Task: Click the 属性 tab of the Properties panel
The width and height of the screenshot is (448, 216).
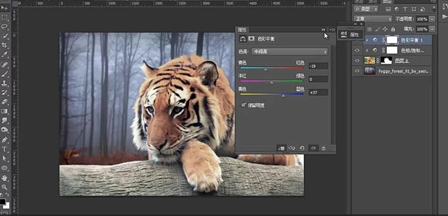Action: pyautogui.click(x=242, y=30)
